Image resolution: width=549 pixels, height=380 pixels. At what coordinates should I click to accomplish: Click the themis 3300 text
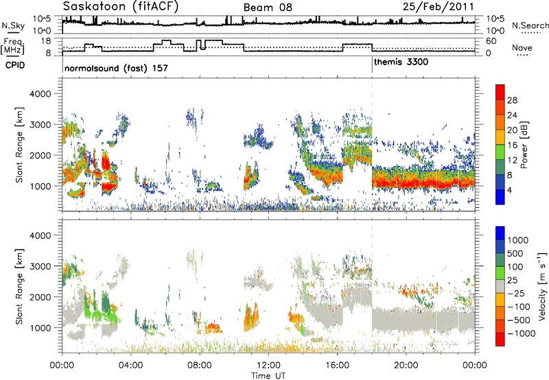(x=401, y=62)
